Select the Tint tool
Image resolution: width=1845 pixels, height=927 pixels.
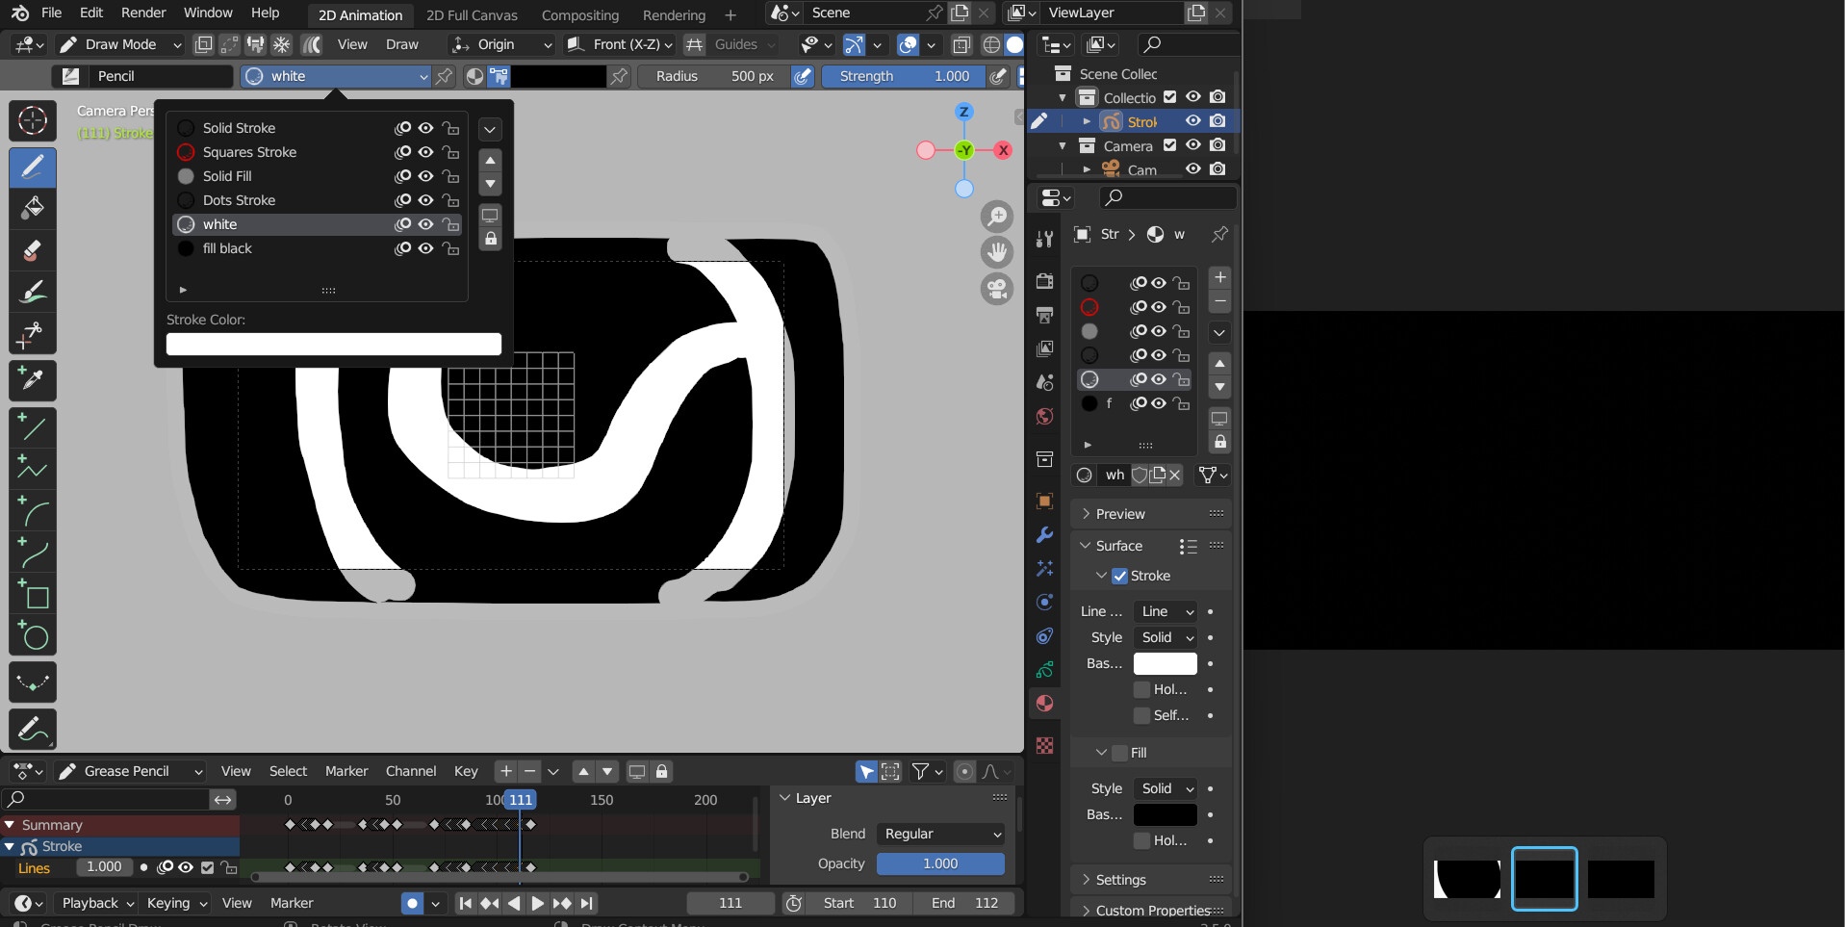point(32,292)
